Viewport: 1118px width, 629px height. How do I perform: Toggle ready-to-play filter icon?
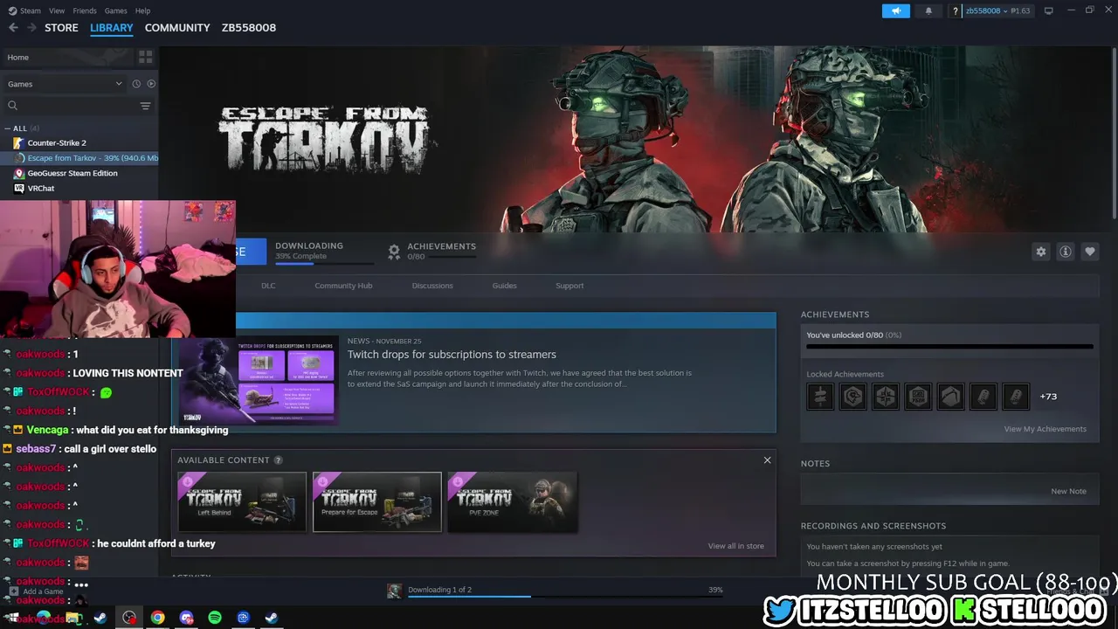(151, 84)
